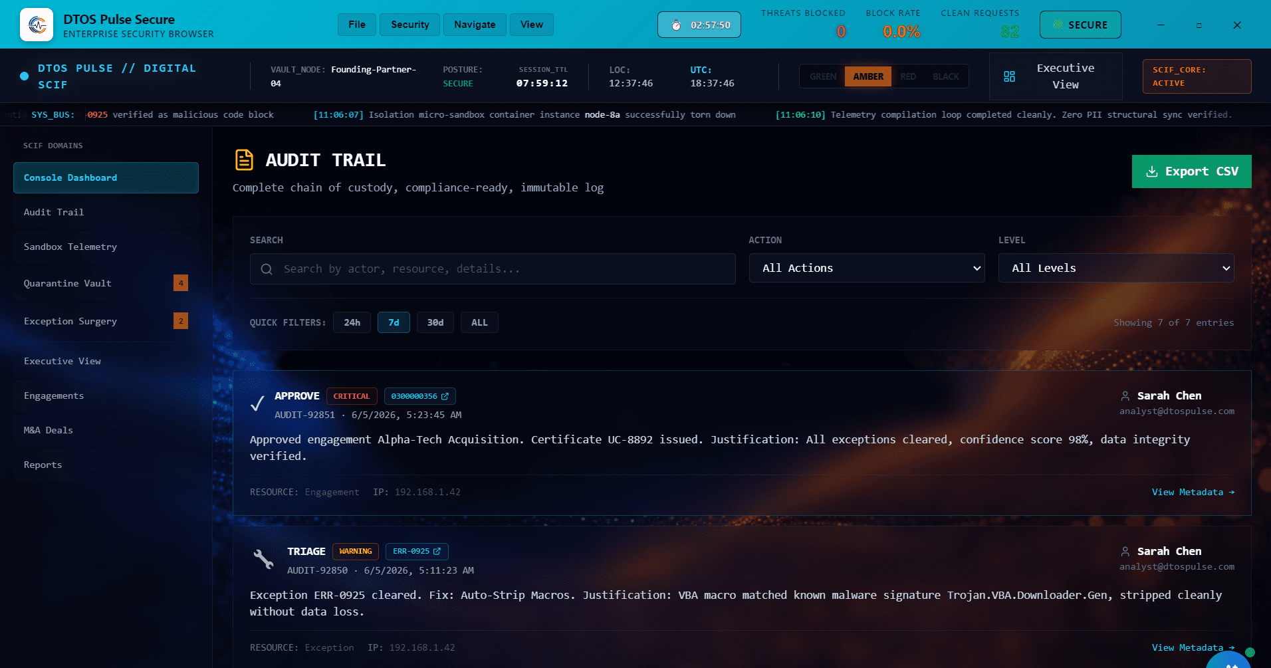1271x668 pixels.
Task: Set posture level to AMBER
Action: (868, 76)
